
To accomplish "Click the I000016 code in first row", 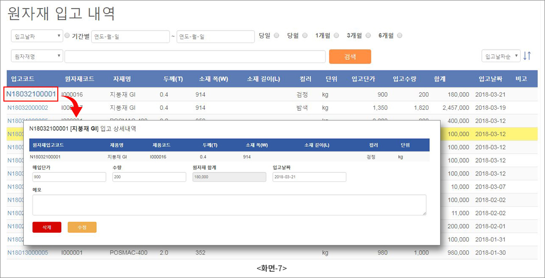I will click(71, 94).
